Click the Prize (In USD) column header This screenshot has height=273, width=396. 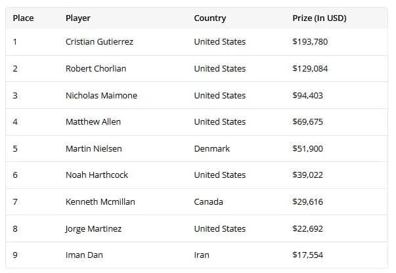coord(319,18)
